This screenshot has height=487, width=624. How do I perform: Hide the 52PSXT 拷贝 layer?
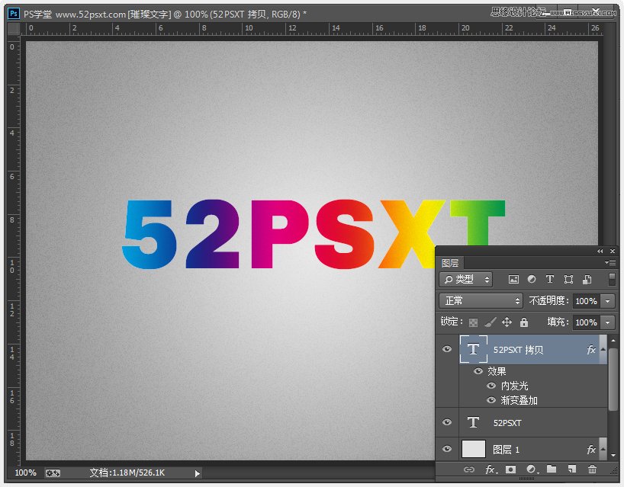click(x=447, y=349)
